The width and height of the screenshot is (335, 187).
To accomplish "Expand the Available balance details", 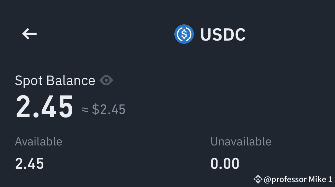I will pos(38,142).
